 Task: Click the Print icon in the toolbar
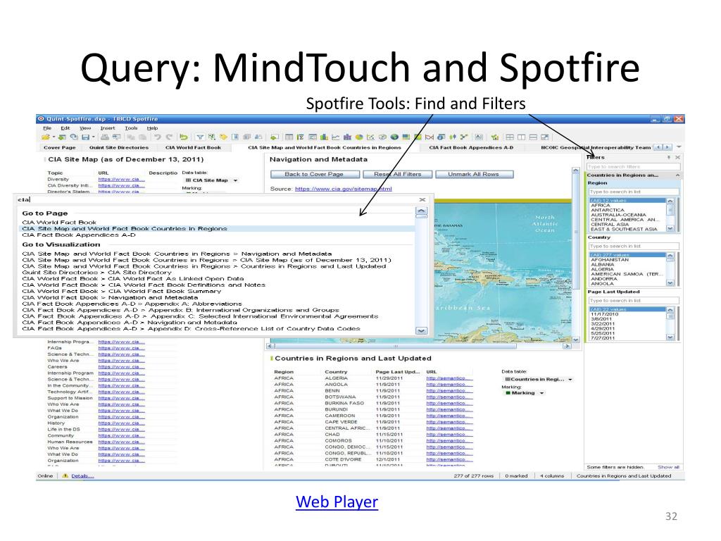click(105, 137)
